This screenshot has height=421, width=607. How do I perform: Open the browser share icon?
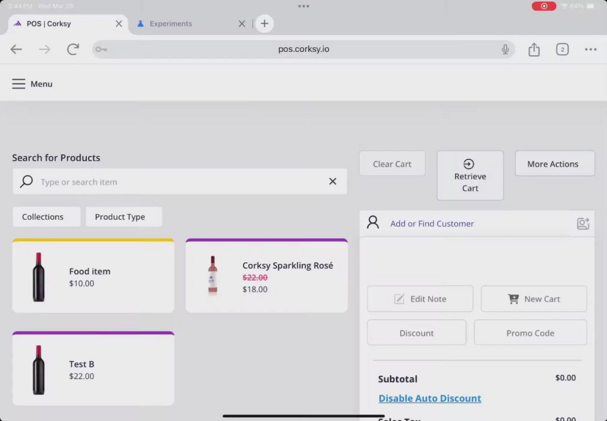click(x=534, y=49)
